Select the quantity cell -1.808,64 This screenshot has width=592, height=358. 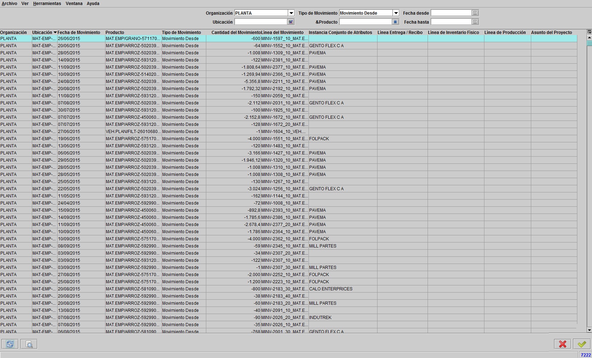(233, 67)
